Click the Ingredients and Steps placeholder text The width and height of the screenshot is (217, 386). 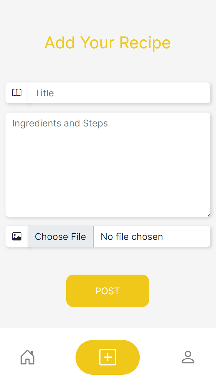60,123
